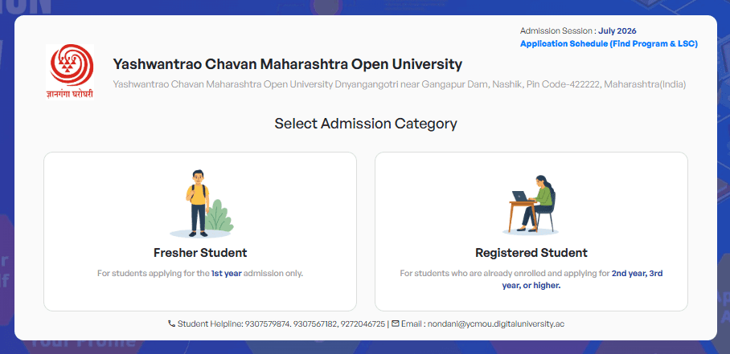Click the '1st year' highlighted text
The width and height of the screenshot is (730, 354).
pyautogui.click(x=226, y=274)
